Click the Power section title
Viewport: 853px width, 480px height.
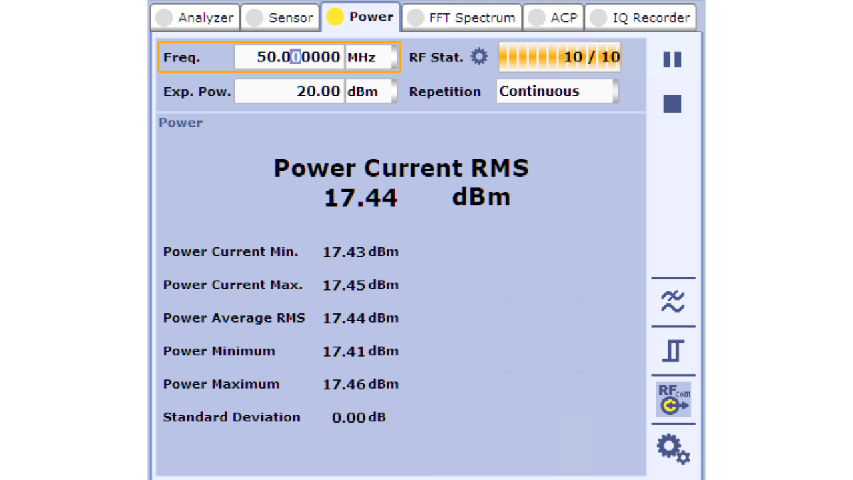[x=181, y=123]
